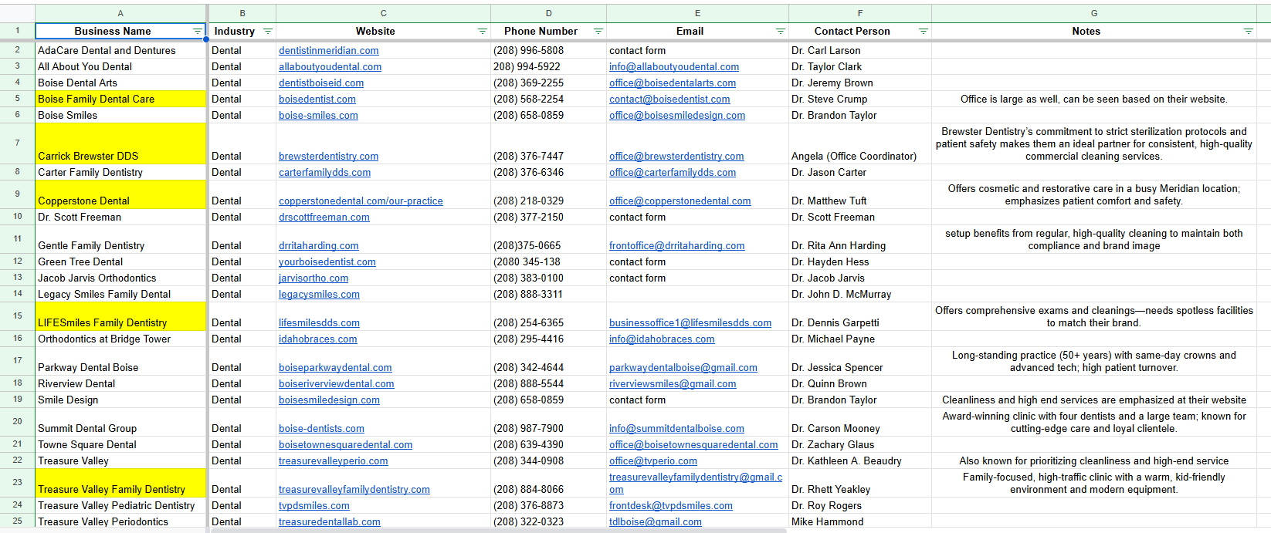This screenshot has height=533, width=1271.
Task: Select the note starting 'Office is large as well'
Action: tap(1094, 99)
